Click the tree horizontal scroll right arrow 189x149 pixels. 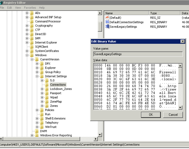pyautogui.click(x=95, y=139)
